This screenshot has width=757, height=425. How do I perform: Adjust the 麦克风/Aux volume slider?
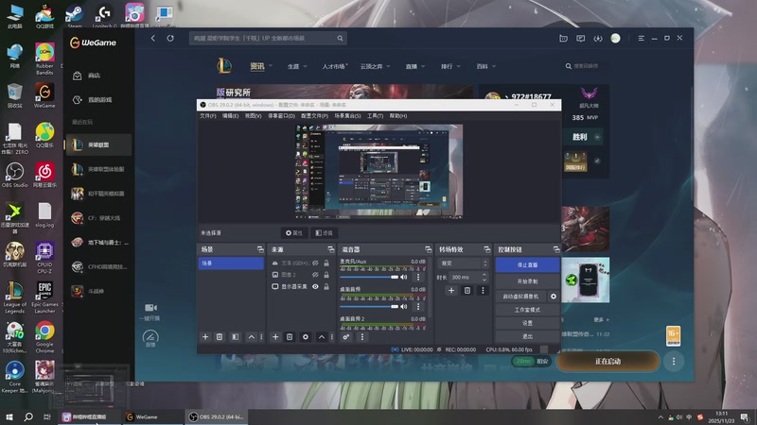pos(369,277)
